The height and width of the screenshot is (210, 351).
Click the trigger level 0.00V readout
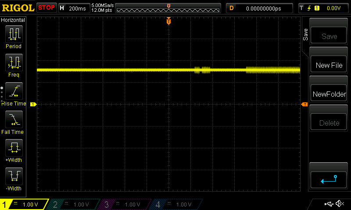tap(333, 8)
